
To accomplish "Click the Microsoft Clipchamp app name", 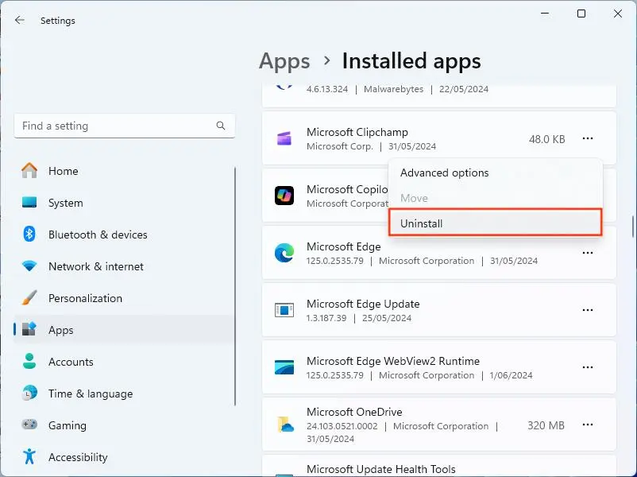I will pos(357,132).
